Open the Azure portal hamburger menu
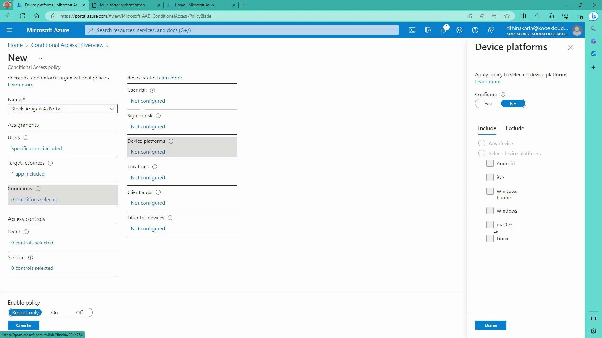Image resolution: width=602 pixels, height=338 pixels. tap(9, 30)
